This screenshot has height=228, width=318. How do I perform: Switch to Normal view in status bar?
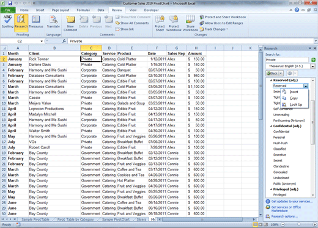click(255, 224)
